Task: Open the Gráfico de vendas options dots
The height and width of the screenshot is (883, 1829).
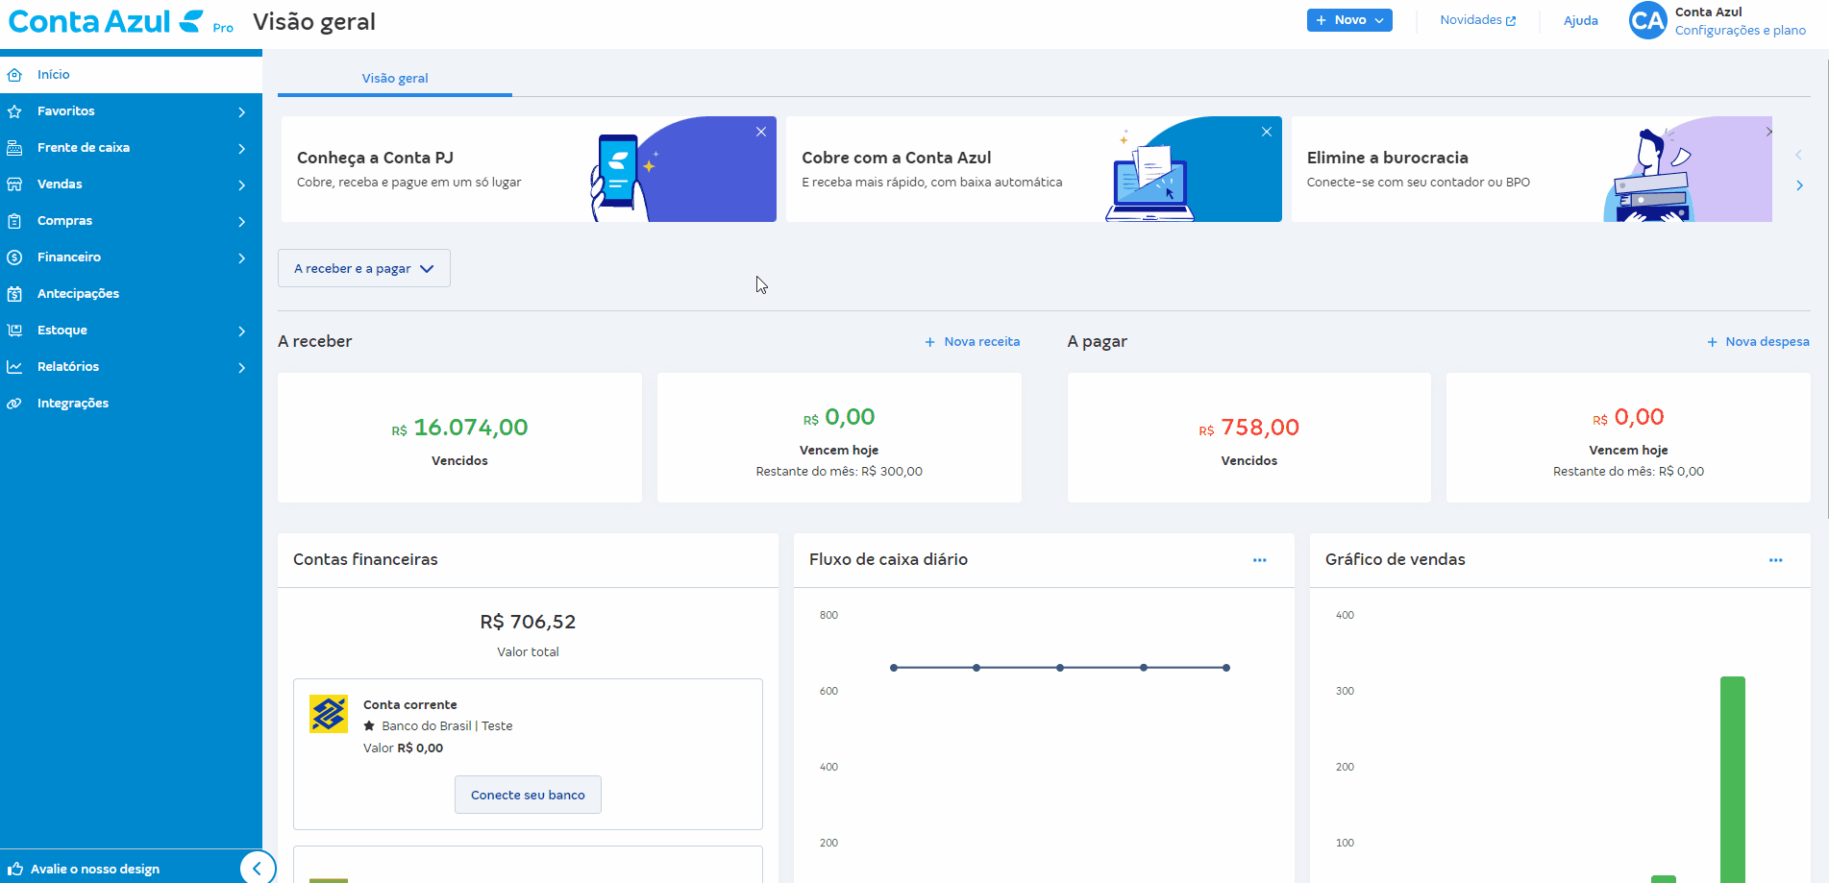Action: 1775,560
